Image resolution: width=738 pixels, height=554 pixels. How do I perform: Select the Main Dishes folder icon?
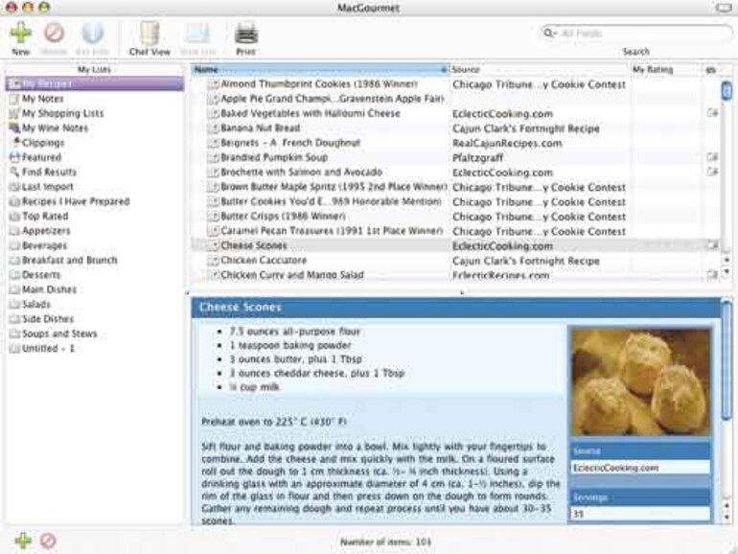pyautogui.click(x=14, y=289)
